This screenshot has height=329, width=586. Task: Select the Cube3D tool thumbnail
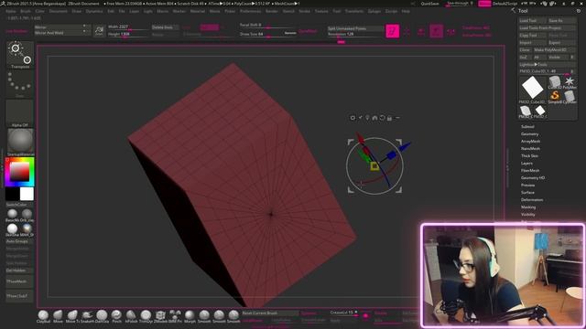coord(555,82)
